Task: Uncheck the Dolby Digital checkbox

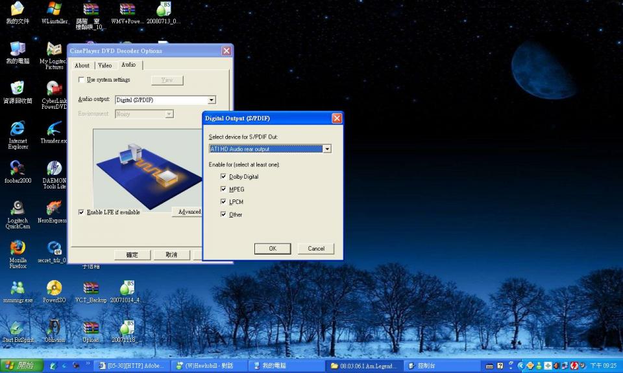Action: pos(224,177)
